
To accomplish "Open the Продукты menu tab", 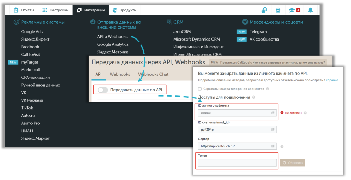I will 125,10.
